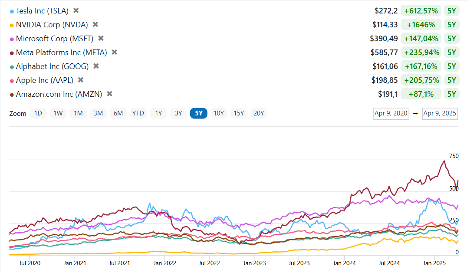Open the Apple Inc (AAPL) name
The image size is (467, 273).
point(45,80)
